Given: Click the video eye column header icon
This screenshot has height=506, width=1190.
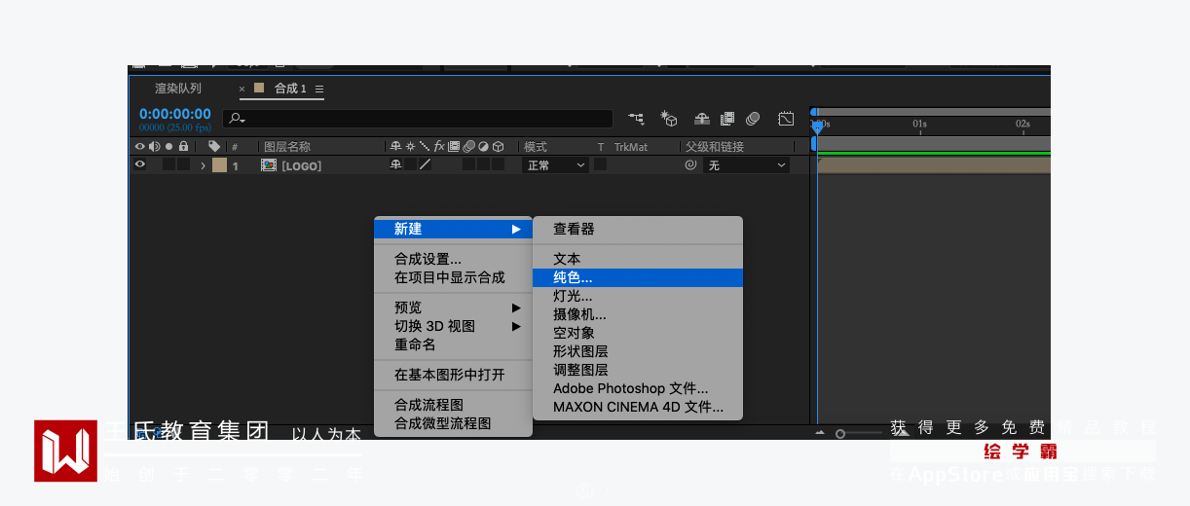Looking at the screenshot, I should point(140,147).
